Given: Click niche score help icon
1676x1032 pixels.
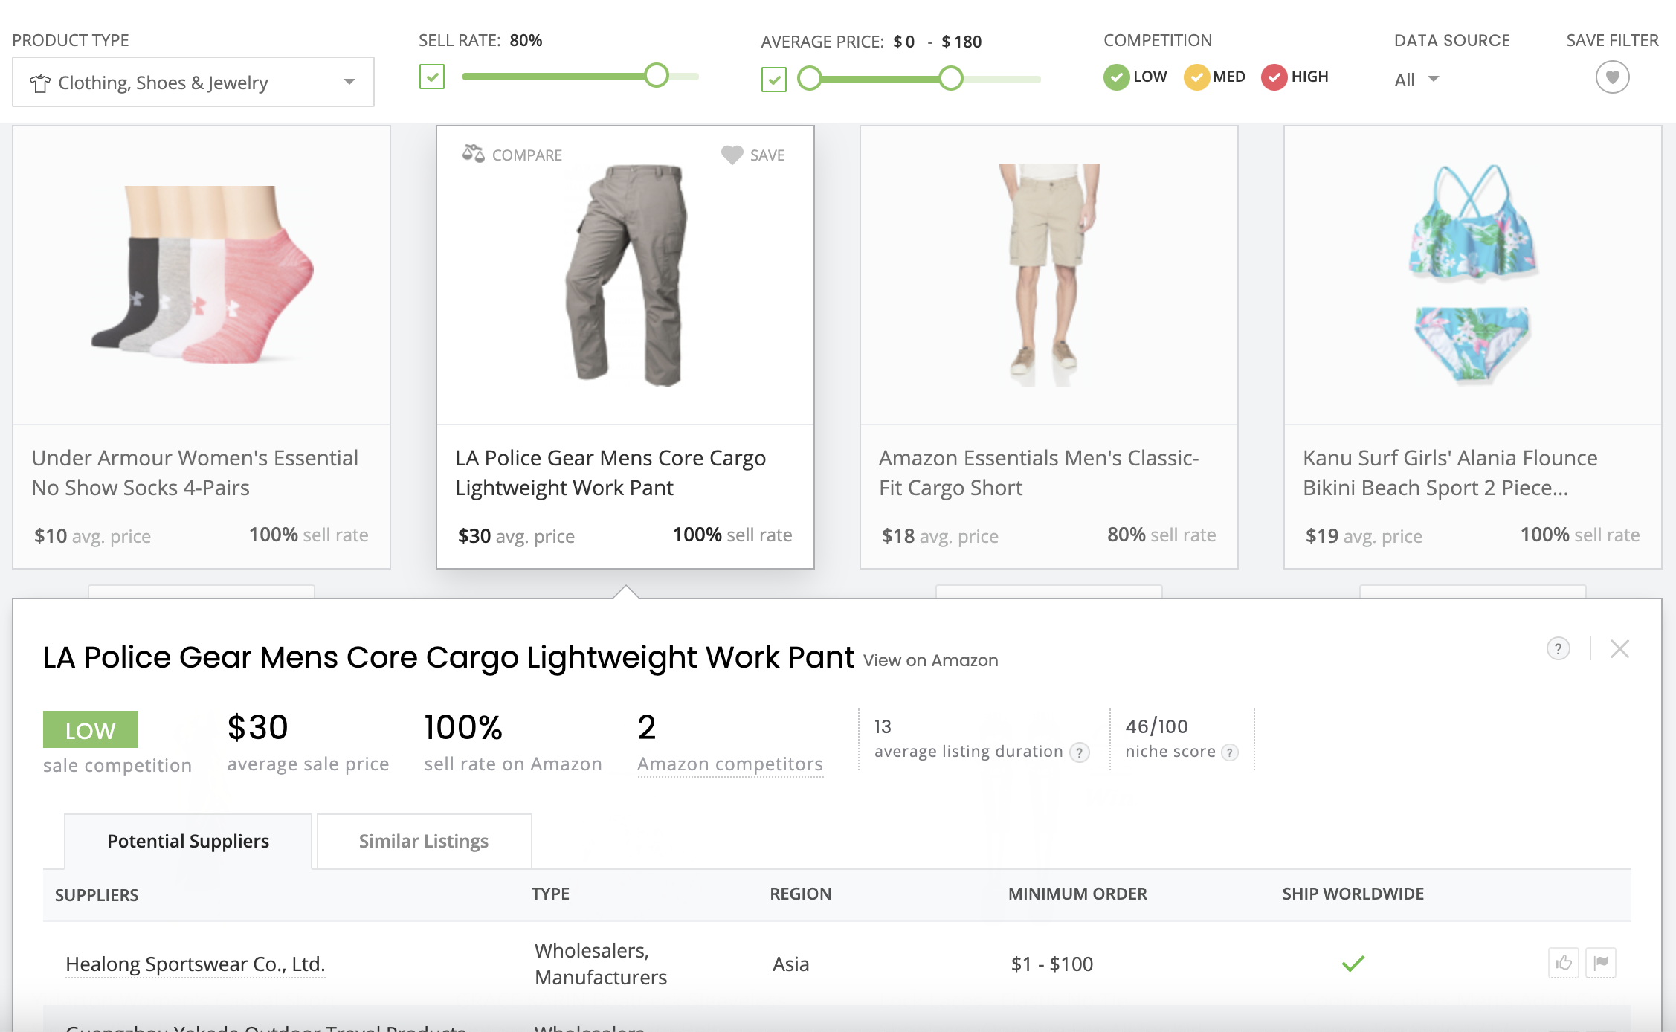Looking at the screenshot, I should (x=1231, y=753).
